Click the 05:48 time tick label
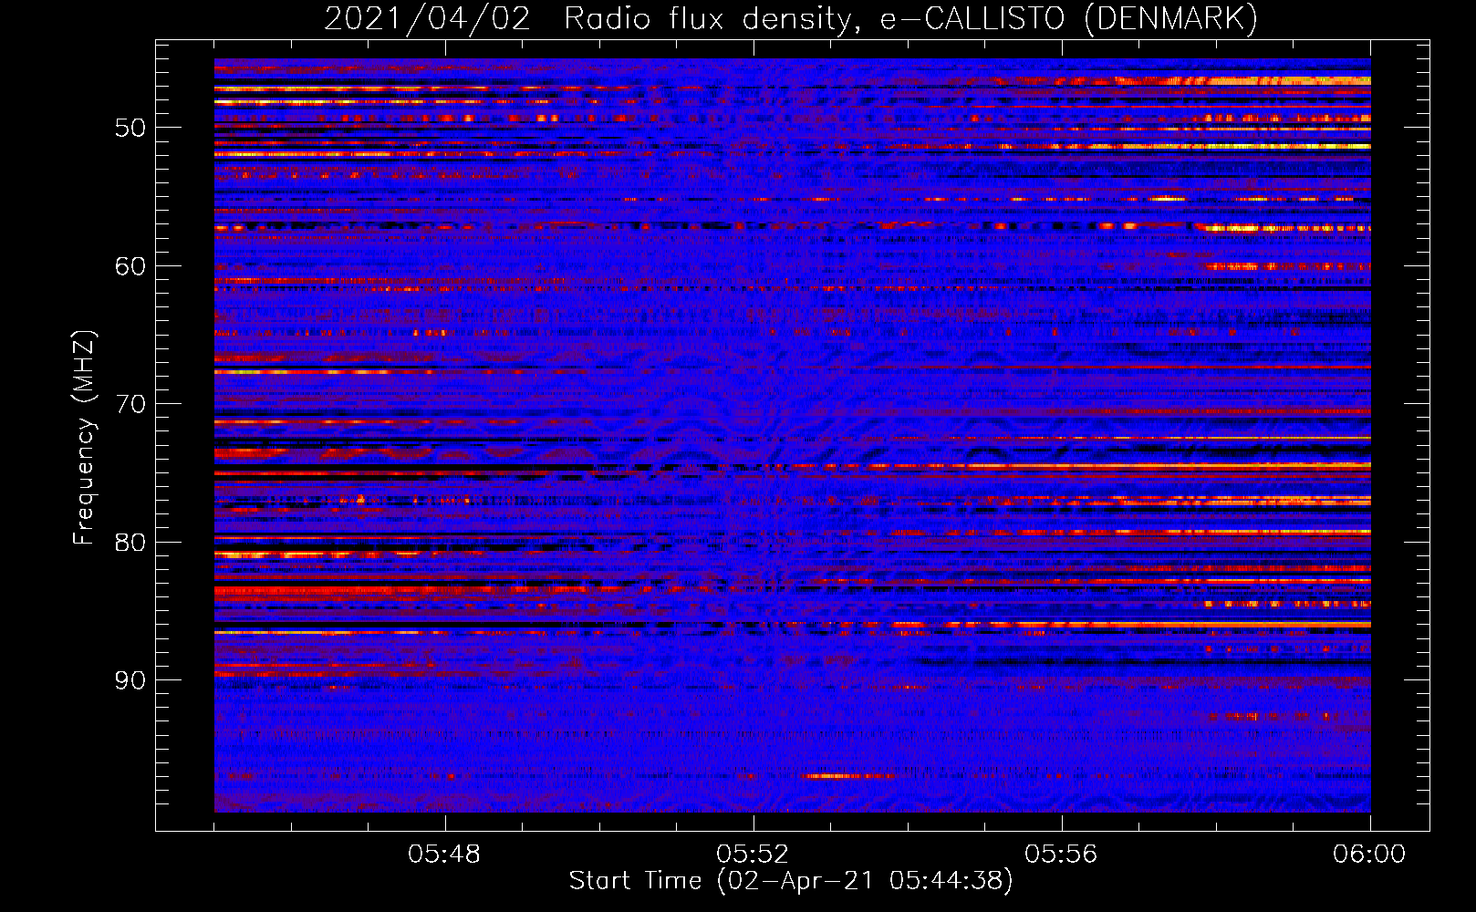The width and height of the screenshot is (1476, 912). (444, 855)
